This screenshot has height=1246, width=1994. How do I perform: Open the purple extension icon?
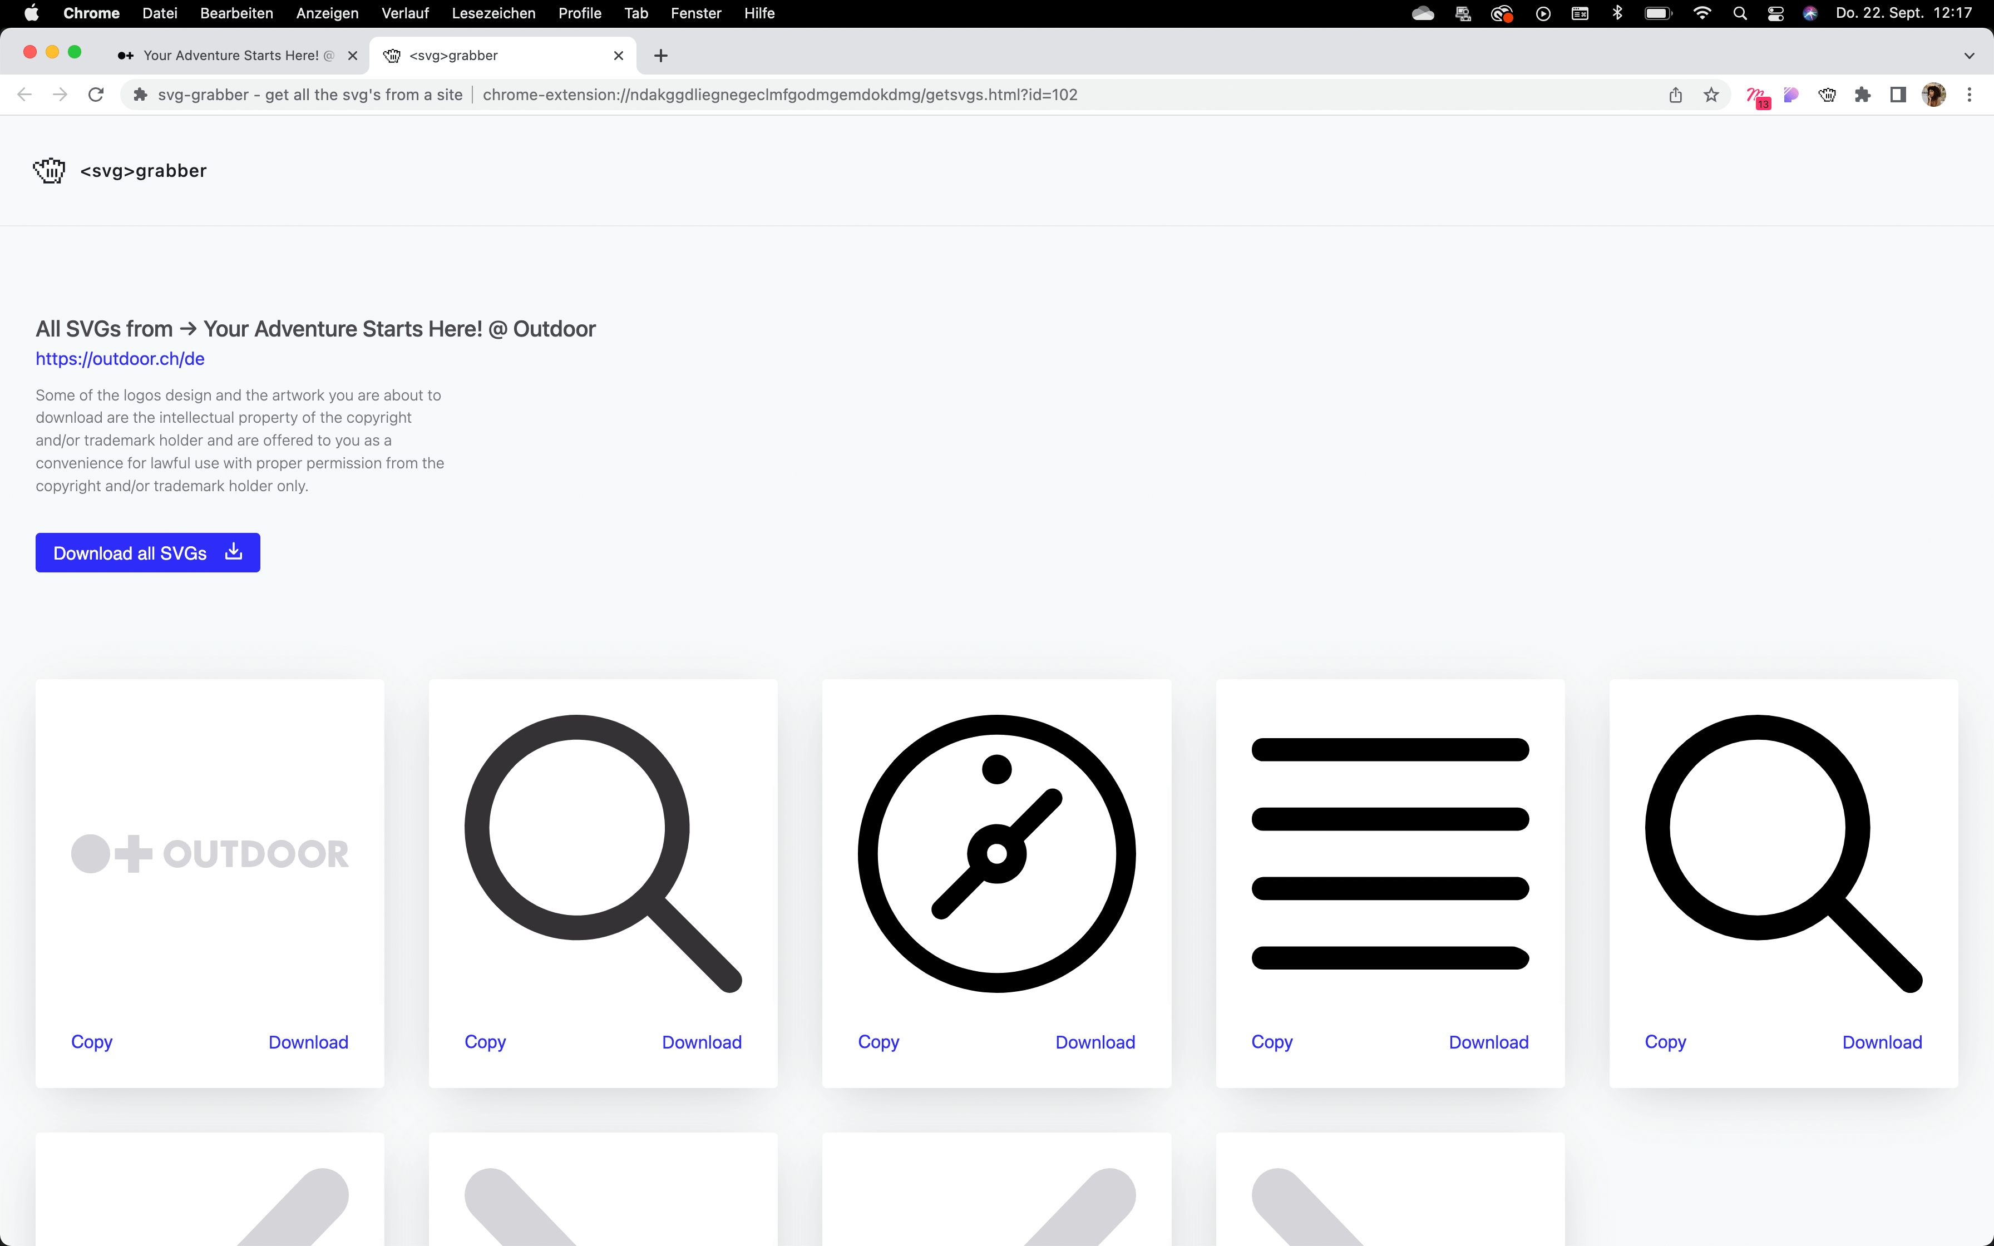pyautogui.click(x=1791, y=95)
